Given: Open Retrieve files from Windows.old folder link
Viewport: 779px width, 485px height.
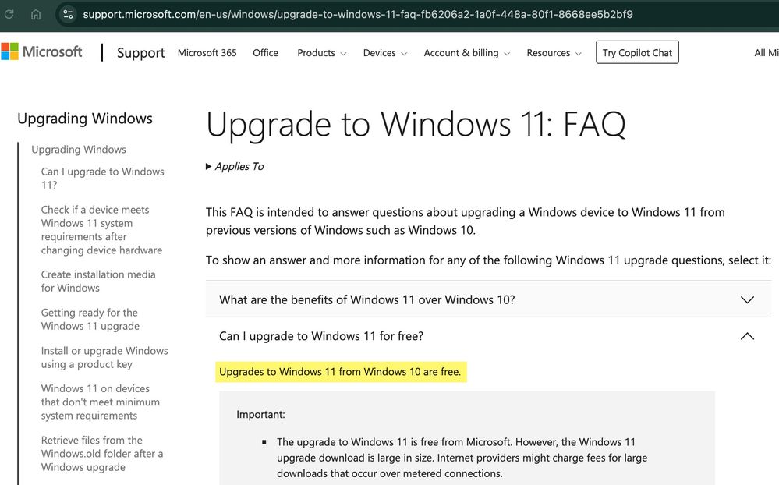Looking at the screenshot, I should (x=102, y=453).
